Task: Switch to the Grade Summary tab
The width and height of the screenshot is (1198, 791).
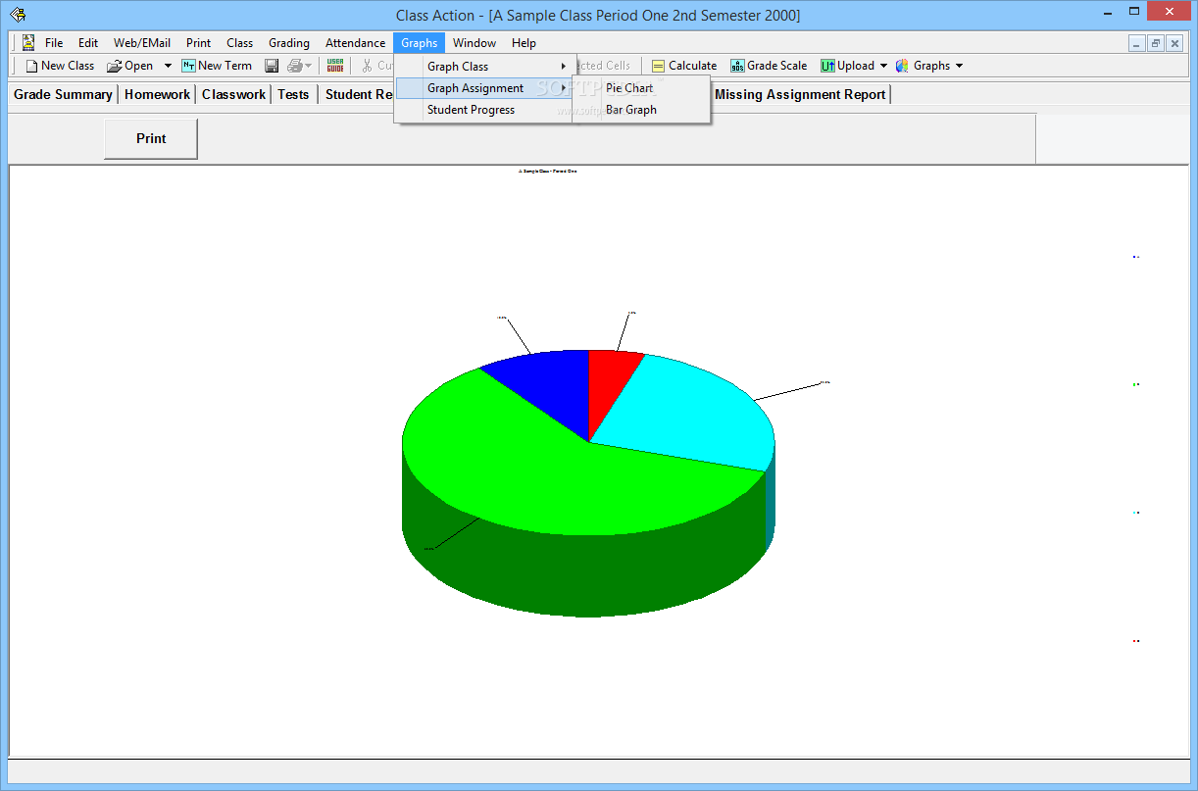Action: (x=63, y=94)
